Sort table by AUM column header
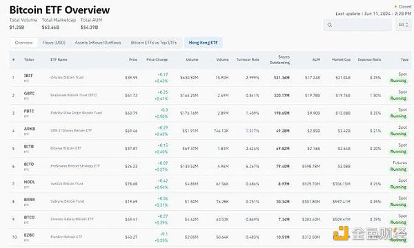This screenshot has width=414, height=248. [316, 59]
